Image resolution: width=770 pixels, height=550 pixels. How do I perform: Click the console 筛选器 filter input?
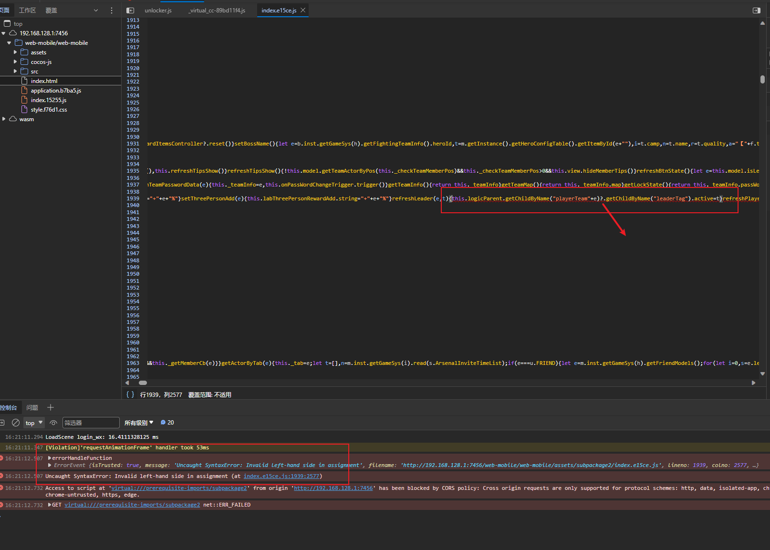(x=91, y=423)
